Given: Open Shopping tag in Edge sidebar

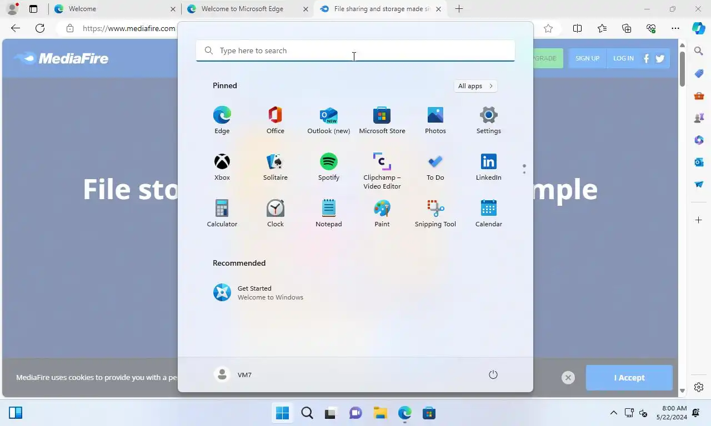Looking at the screenshot, I should pyautogui.click(x=699, y=73).
